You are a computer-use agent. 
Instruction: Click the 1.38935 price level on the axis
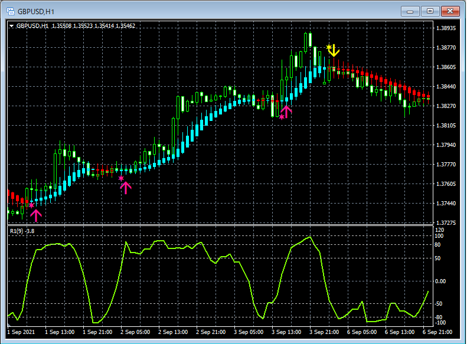tap(446, 28)
